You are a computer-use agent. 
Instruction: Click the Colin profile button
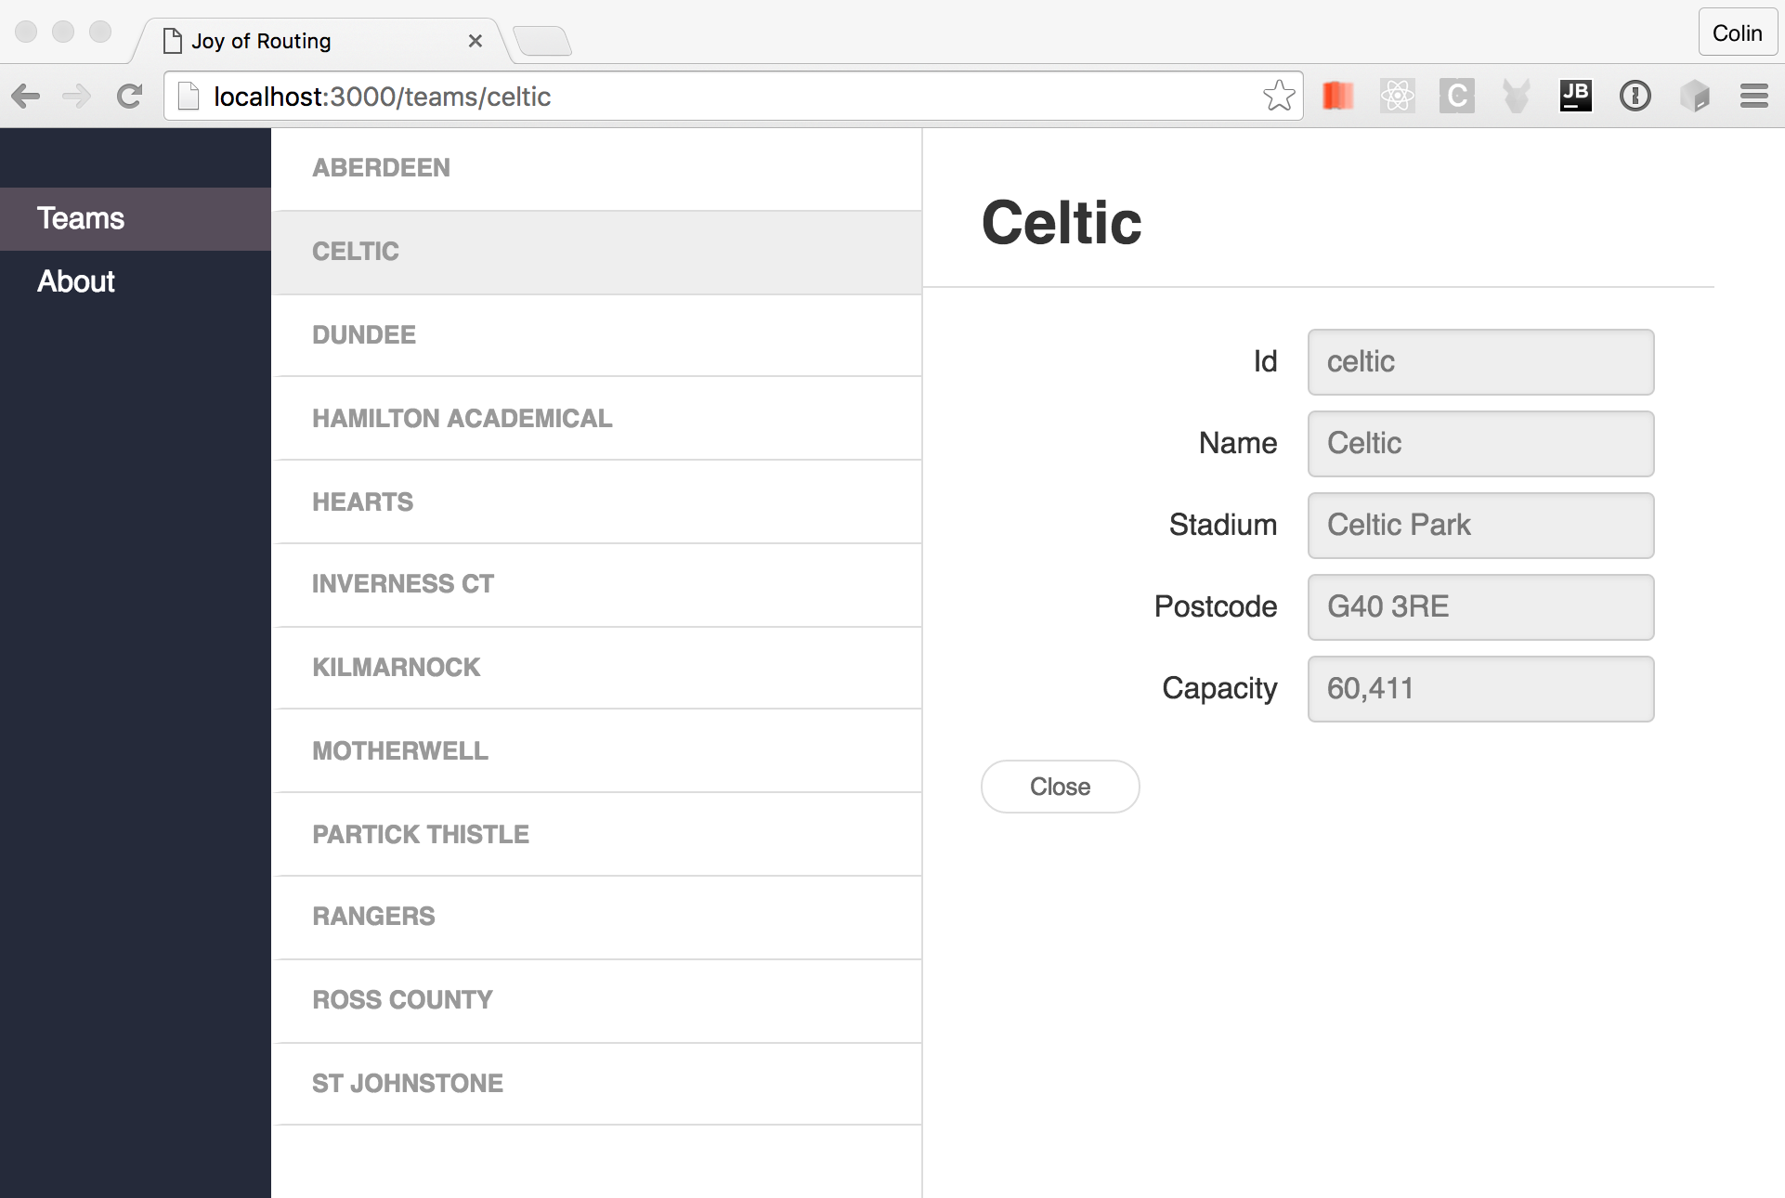point(1738,33)
